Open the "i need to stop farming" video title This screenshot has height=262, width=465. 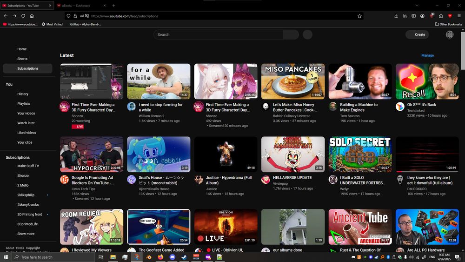[161, 107]
